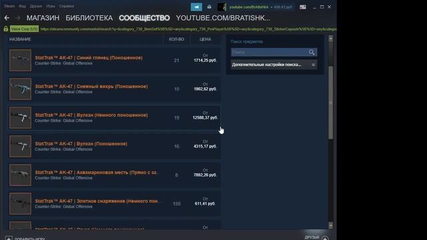Open StatTrak AK-47 Элитное снаряжение listing
The height and width of the screenshot is (240, 427).
[98, 201]
